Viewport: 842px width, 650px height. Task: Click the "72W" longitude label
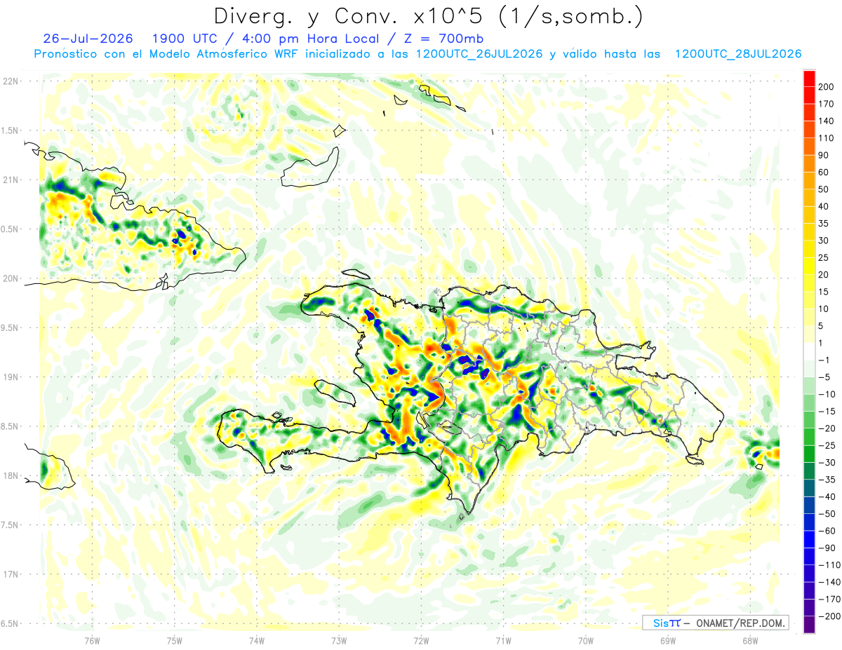point(421,640)
